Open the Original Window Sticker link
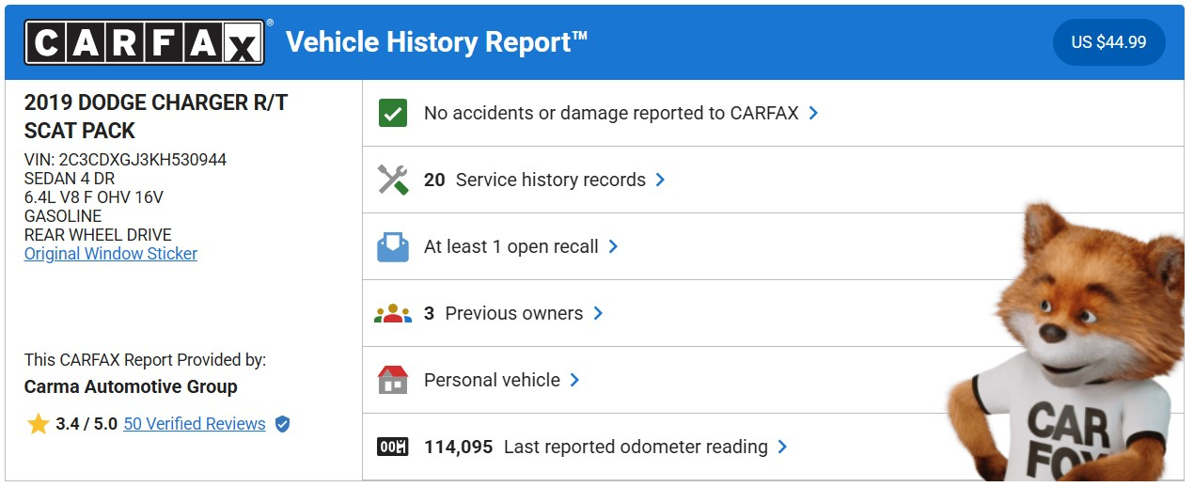 coord(111,254)
